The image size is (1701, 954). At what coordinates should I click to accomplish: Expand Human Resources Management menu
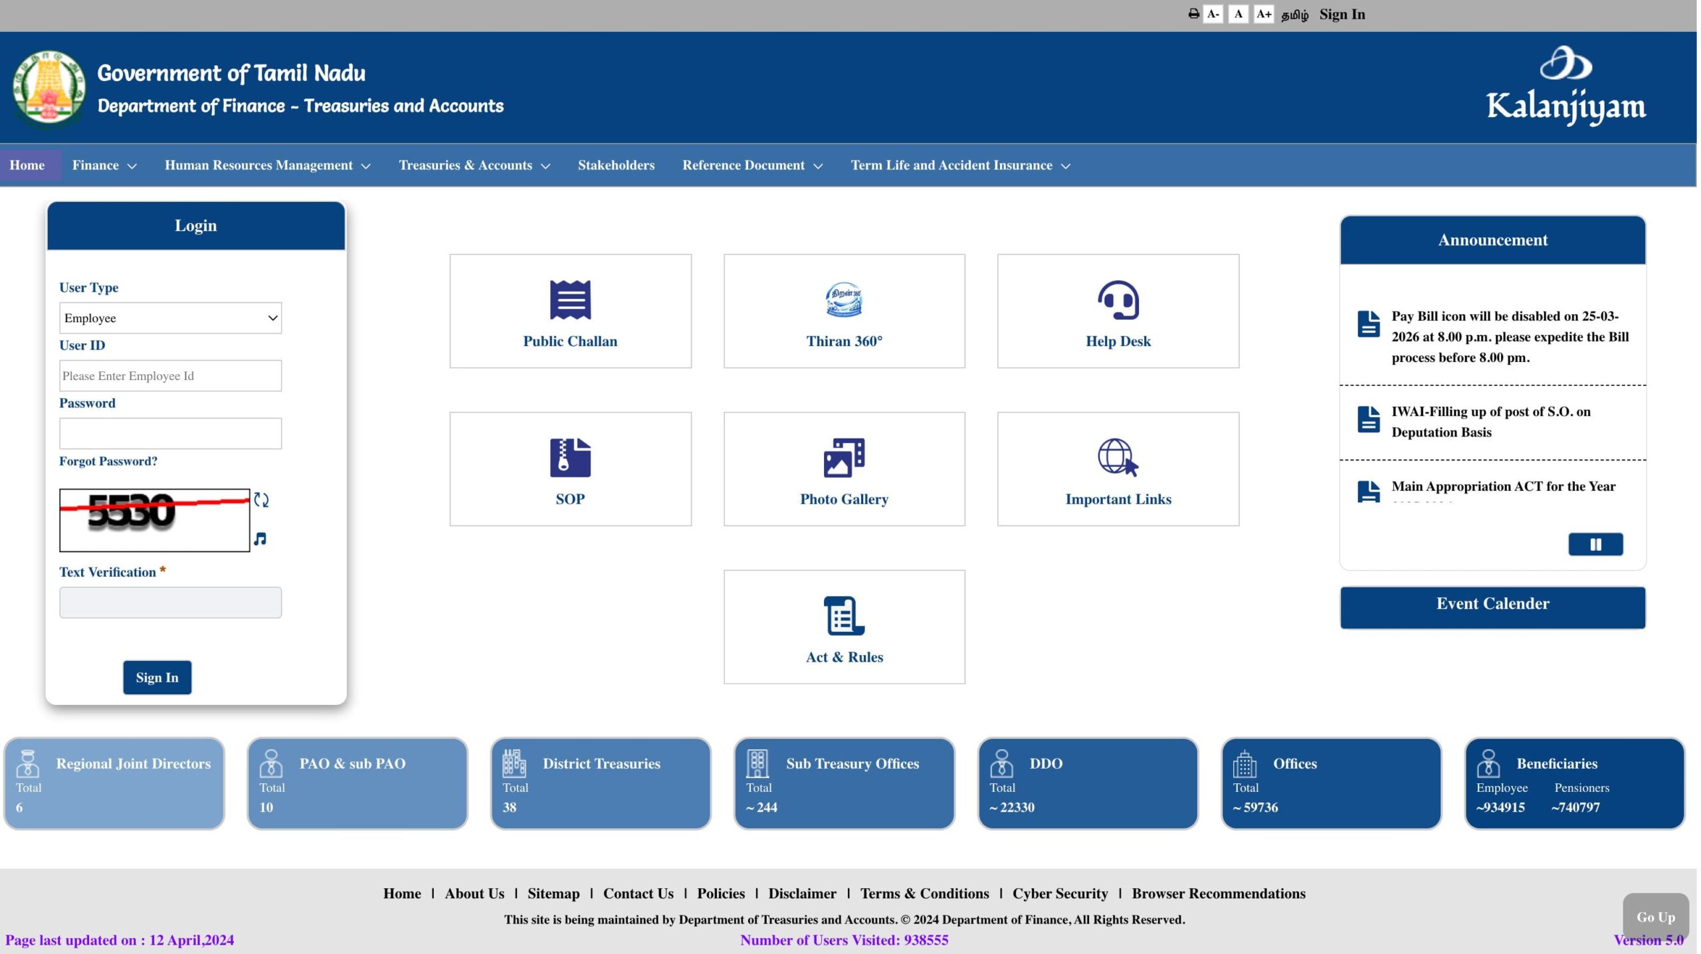[267, 165]
